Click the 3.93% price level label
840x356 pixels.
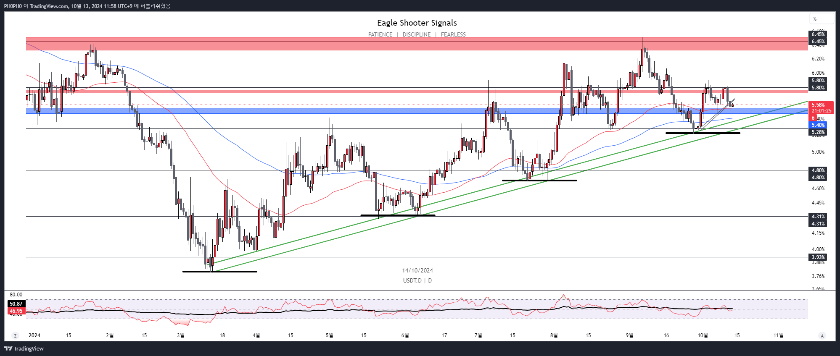click(818, 257)
